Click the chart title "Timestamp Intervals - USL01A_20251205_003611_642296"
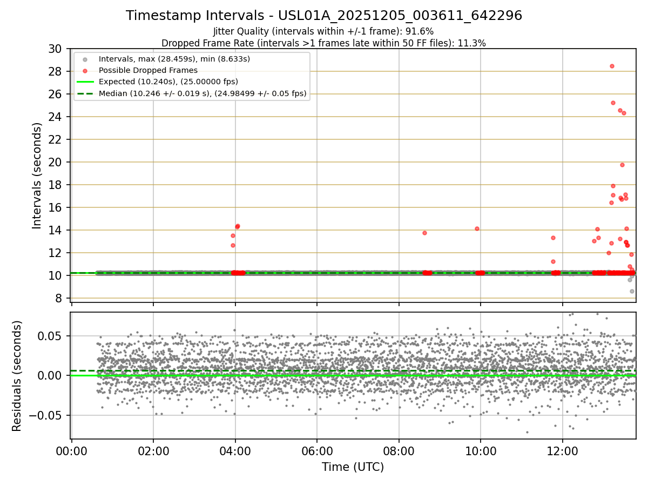Image resolution: width=648 pixels, height=486 pixels. (x=324, y=16)
